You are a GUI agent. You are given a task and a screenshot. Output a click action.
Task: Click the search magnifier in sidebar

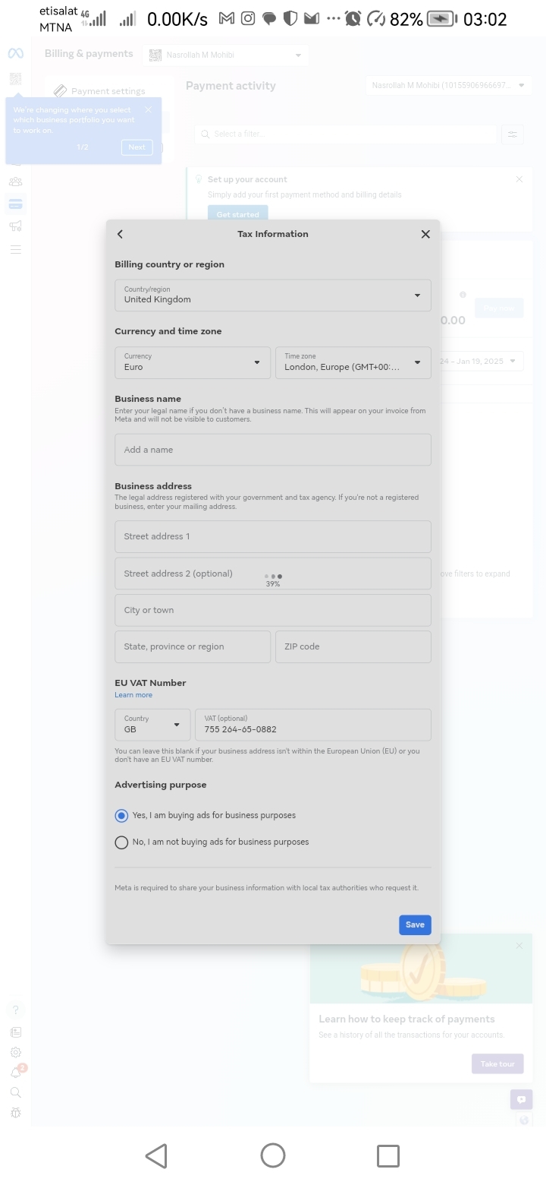(16, 1092)
